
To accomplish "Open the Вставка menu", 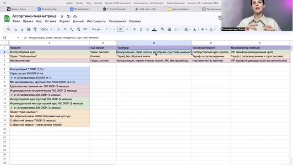I will tap(50, 21).
